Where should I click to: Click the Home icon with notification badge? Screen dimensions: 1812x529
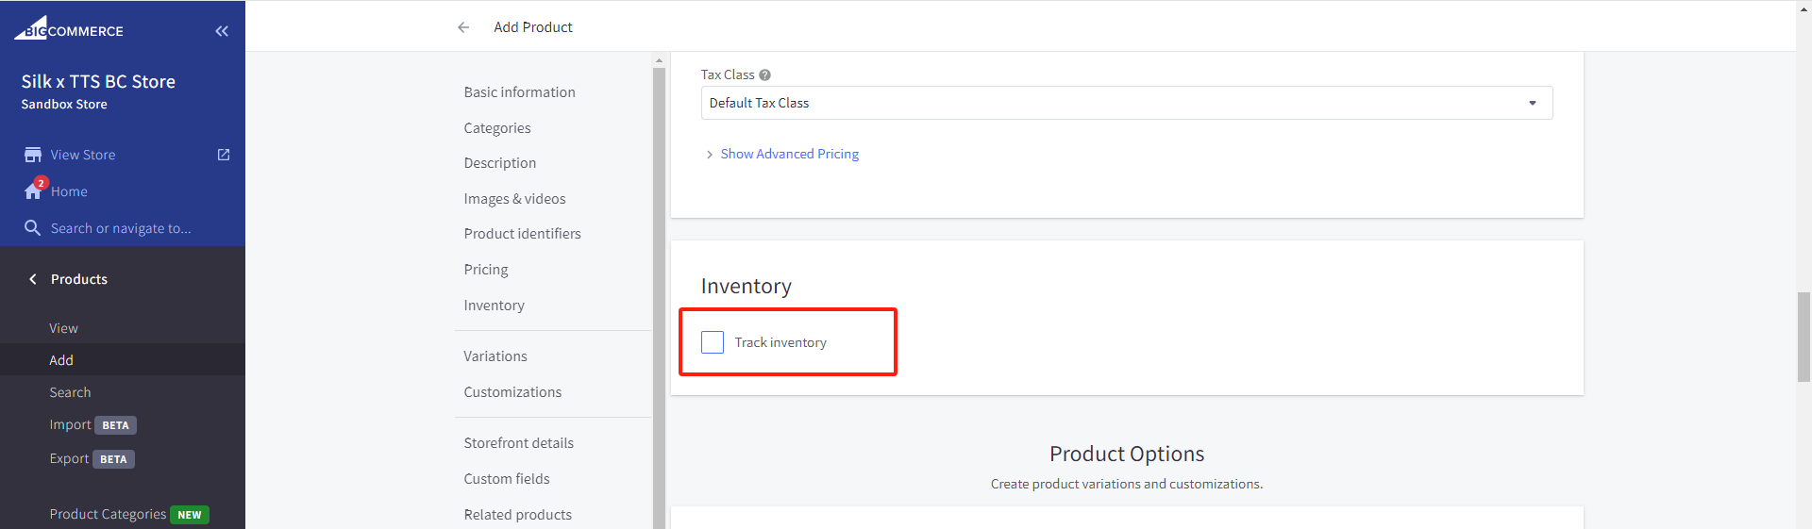click(x=34, y=190)
